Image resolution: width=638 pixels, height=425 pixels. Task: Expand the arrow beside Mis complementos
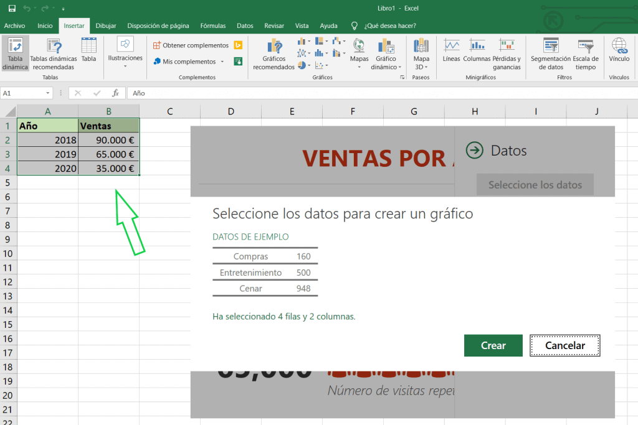(x=222, y=62)
